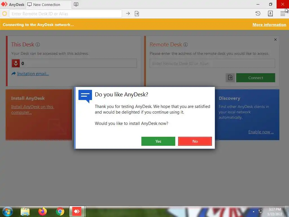Launch Google Chrome from the taskbar
This screenshot has height=217, width=289.
coord(60,211)
